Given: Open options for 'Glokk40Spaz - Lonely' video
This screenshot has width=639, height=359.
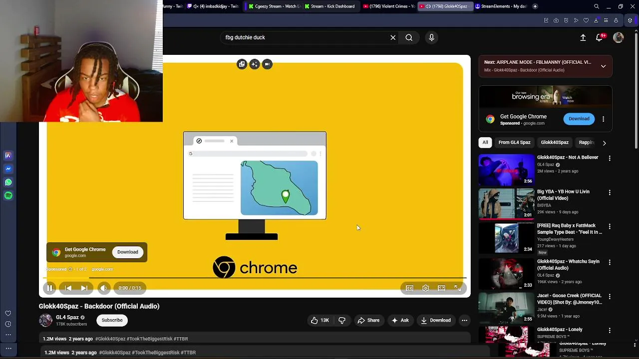Looking at the screenshot, I should point(610,331).
